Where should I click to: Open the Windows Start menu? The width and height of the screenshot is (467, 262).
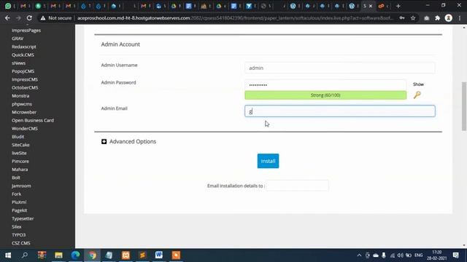click(8, 255)
